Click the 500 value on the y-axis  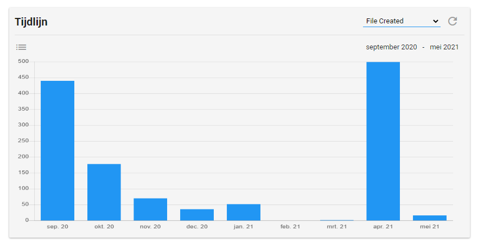23,61
